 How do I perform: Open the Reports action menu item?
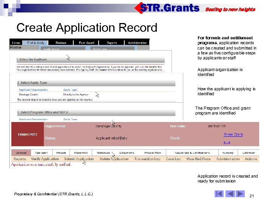(x=20, y=159)
